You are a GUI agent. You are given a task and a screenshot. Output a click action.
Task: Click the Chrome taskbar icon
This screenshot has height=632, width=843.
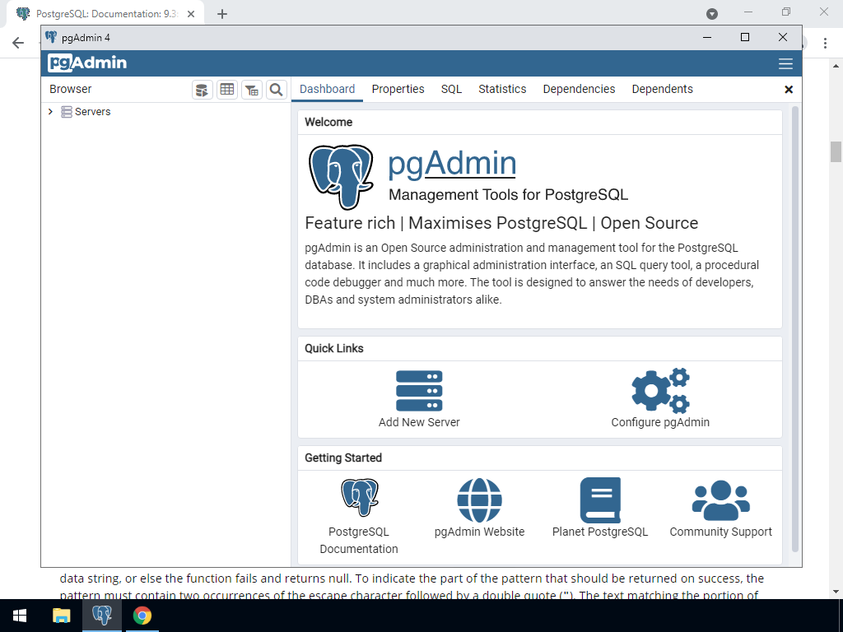tap(142, 616)
